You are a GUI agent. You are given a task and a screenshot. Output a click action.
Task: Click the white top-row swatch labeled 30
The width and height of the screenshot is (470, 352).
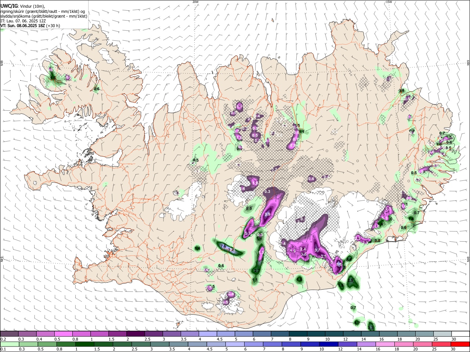coord(460,334)
